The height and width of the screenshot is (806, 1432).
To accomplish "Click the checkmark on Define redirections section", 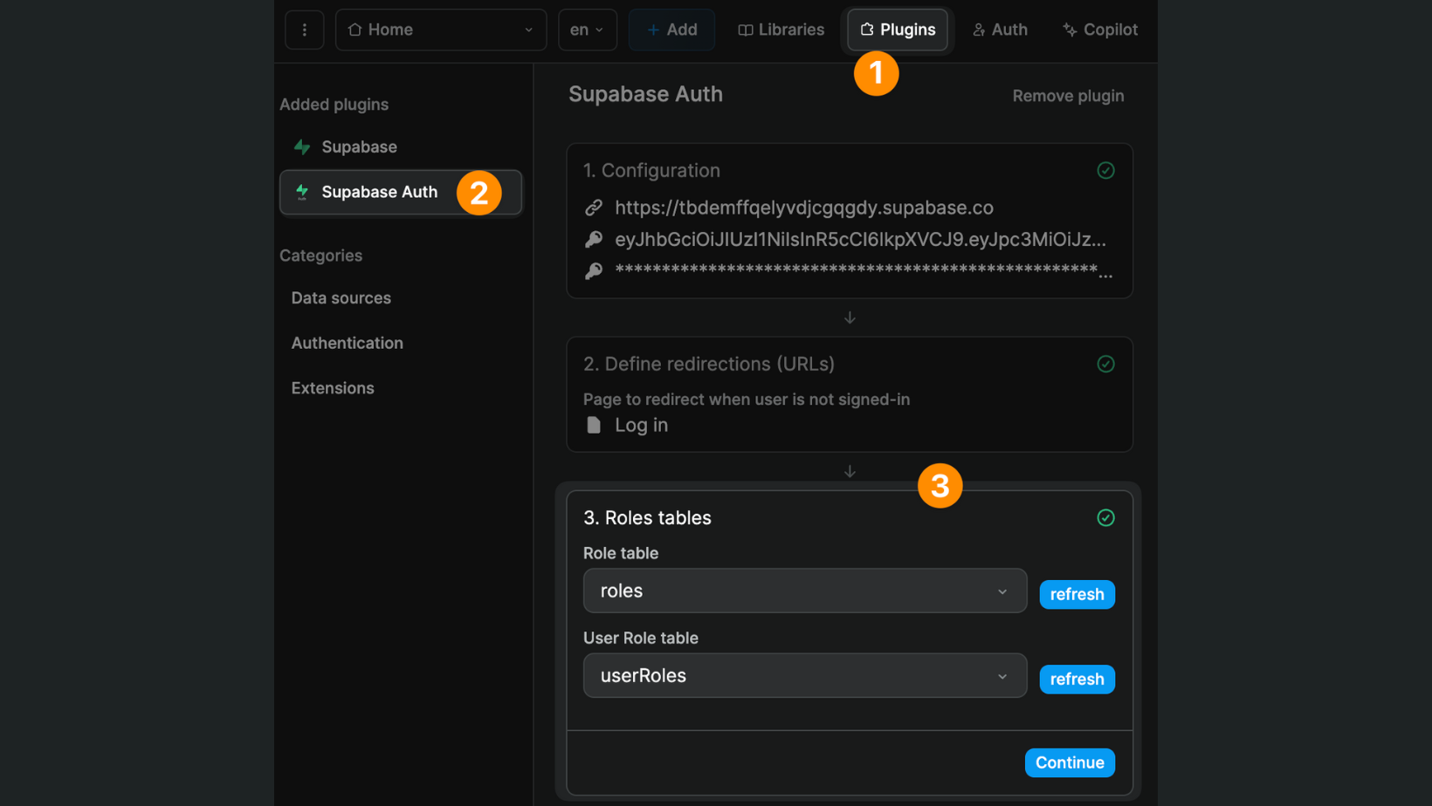I will (x=1105, y=364).
